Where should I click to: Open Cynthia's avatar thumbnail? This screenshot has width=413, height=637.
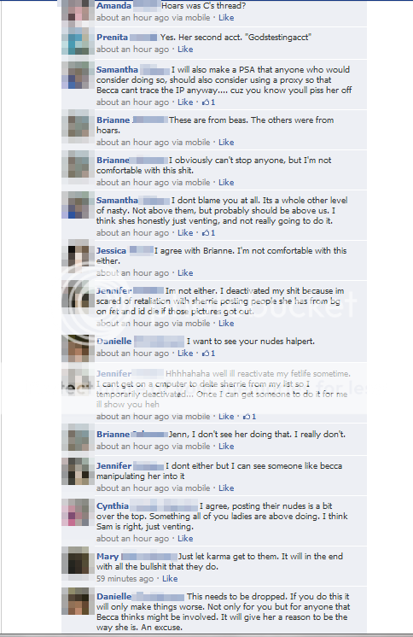coord(75,512)
